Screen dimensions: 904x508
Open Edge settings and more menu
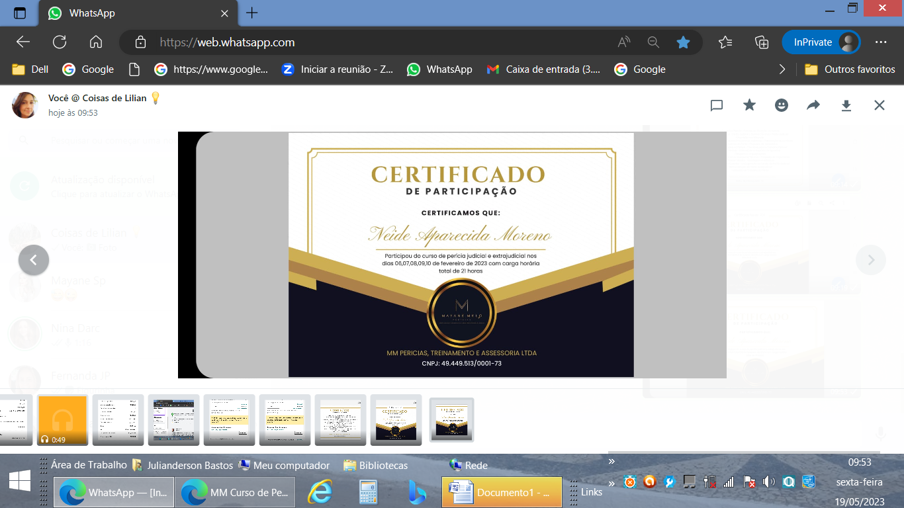click(880, 42)
